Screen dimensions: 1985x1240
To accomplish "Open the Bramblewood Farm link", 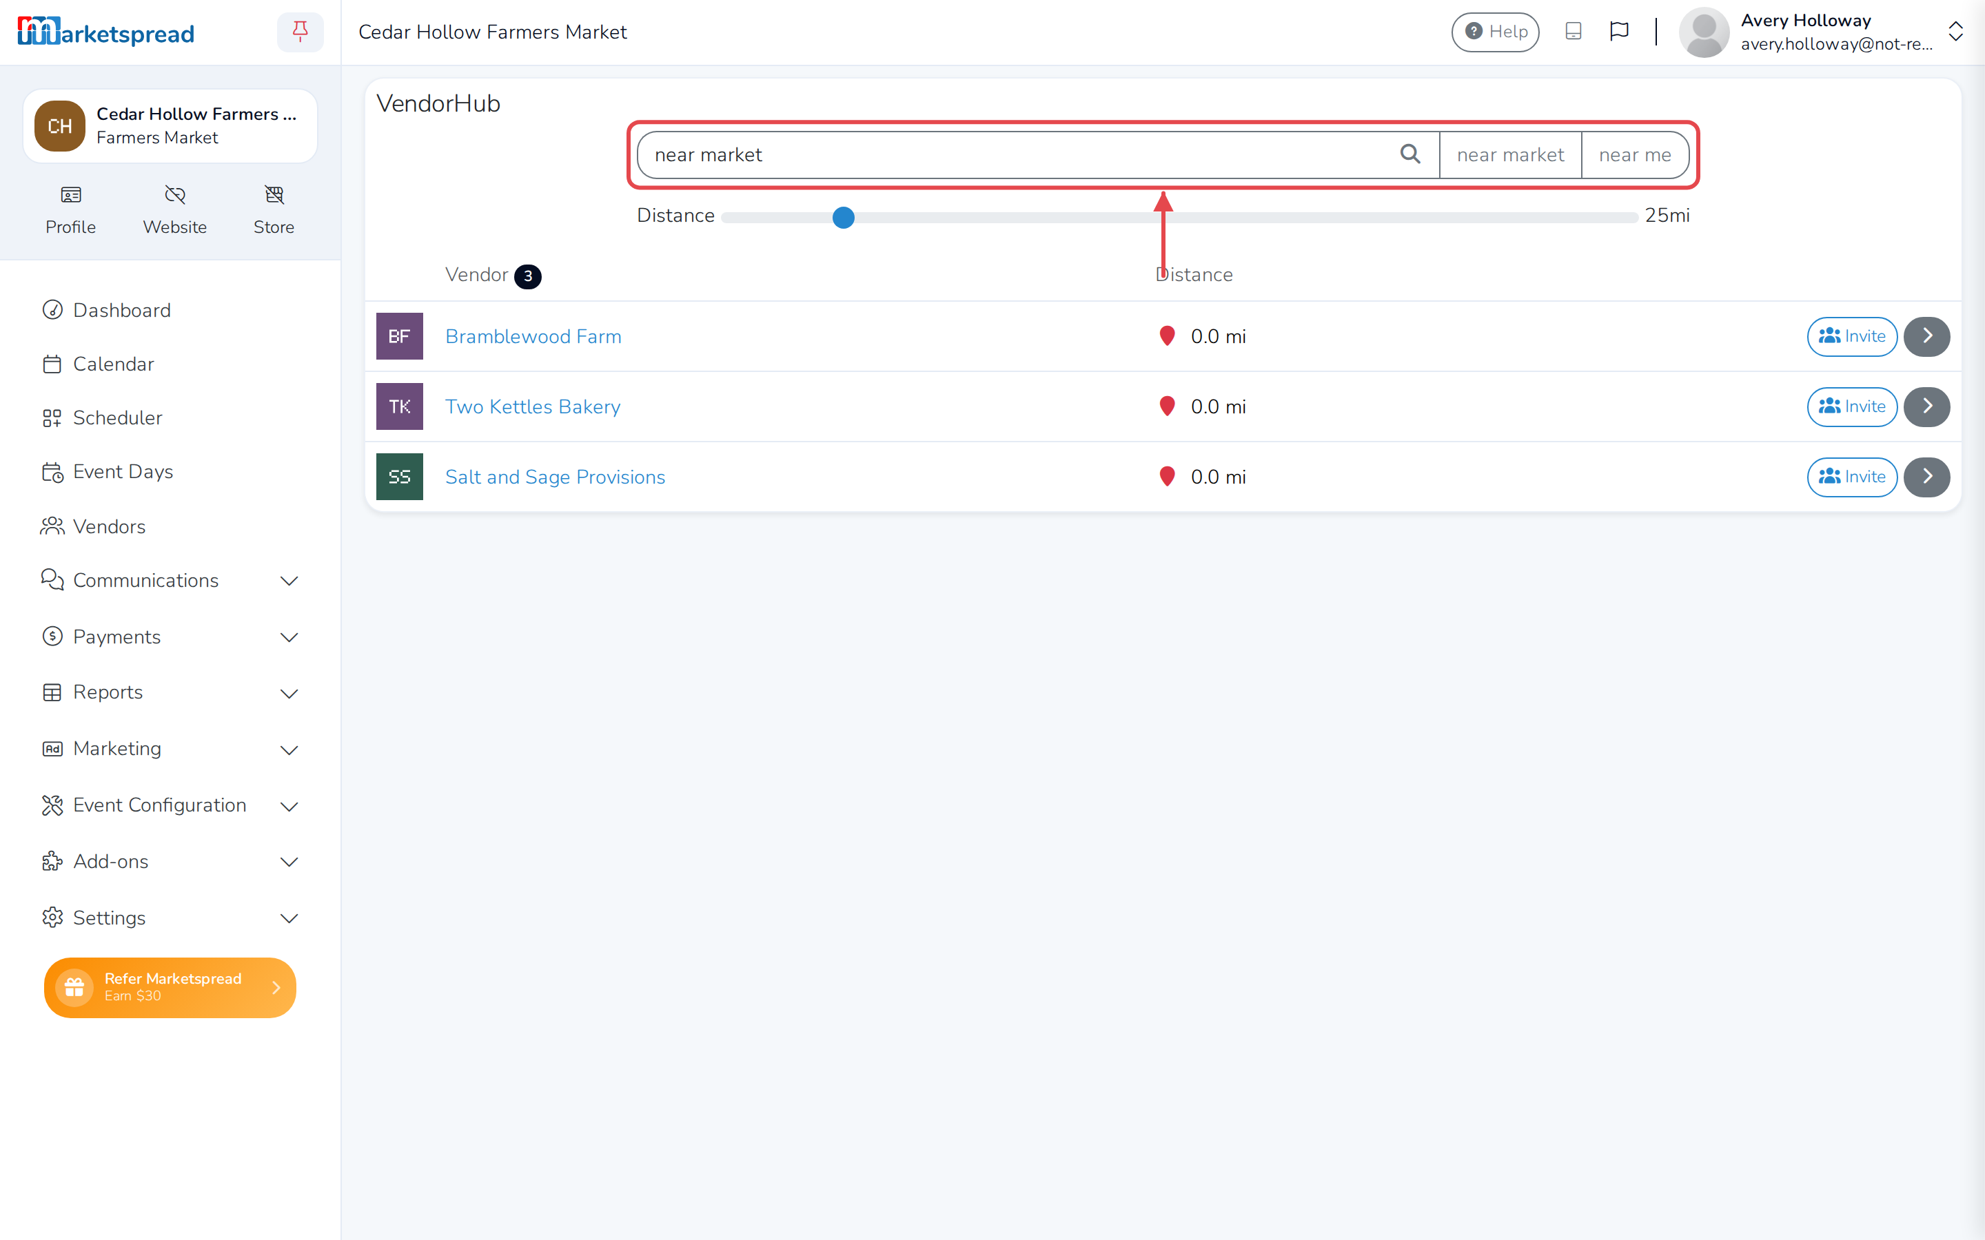I will click(x=533, y=336).
